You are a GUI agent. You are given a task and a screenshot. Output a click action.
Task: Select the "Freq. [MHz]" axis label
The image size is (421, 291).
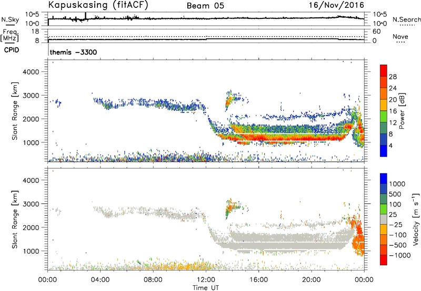[10, 35]
